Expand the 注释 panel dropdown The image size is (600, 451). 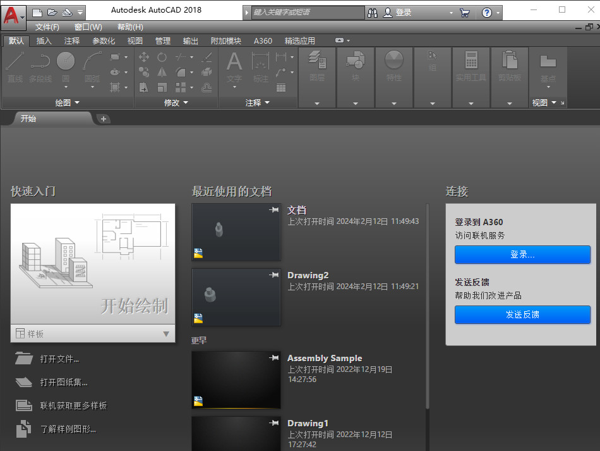(258, 102)
